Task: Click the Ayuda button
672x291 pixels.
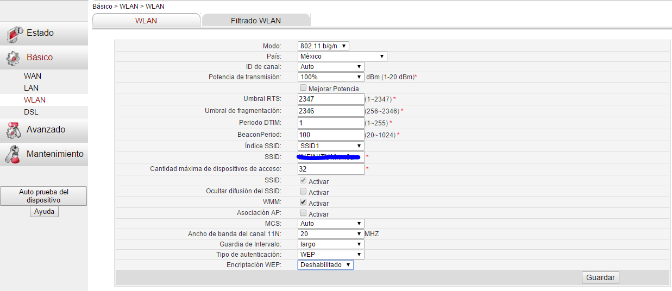Action: (44, 211)
